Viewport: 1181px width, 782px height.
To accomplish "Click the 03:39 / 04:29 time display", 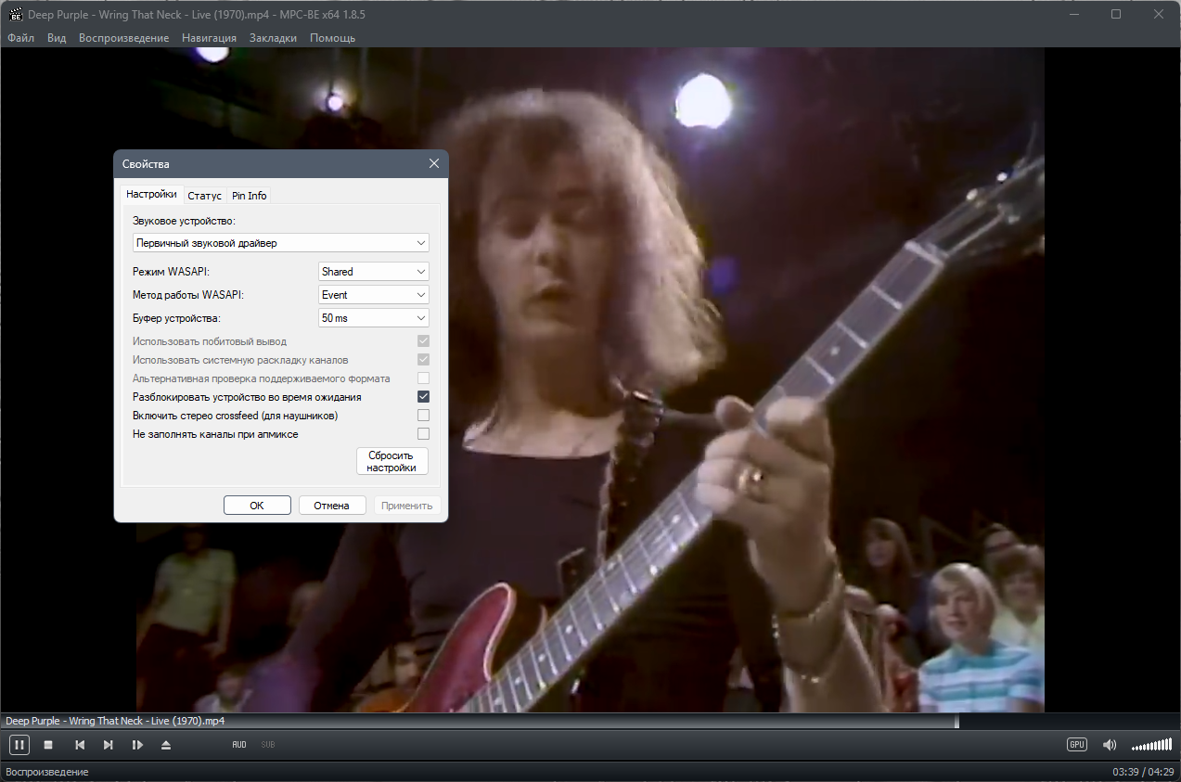I will pyautogui.click(x=1143, y=772).
